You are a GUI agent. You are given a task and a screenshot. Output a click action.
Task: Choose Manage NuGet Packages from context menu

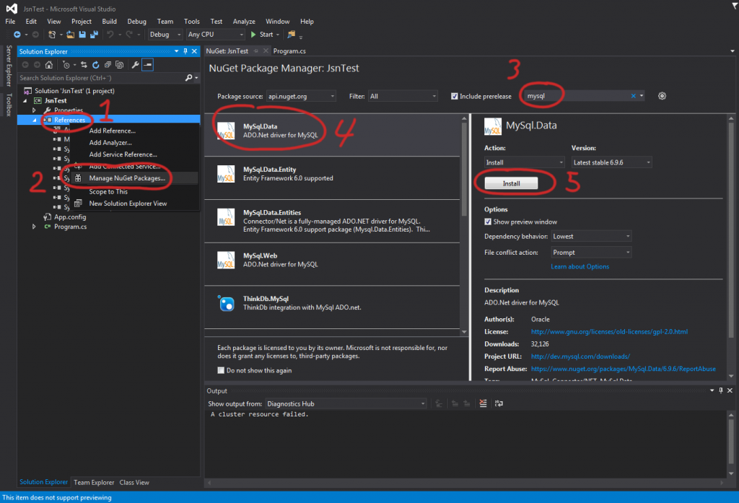(127, 178)
